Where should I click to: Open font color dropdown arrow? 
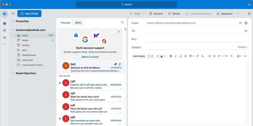[x=165, y=56]
